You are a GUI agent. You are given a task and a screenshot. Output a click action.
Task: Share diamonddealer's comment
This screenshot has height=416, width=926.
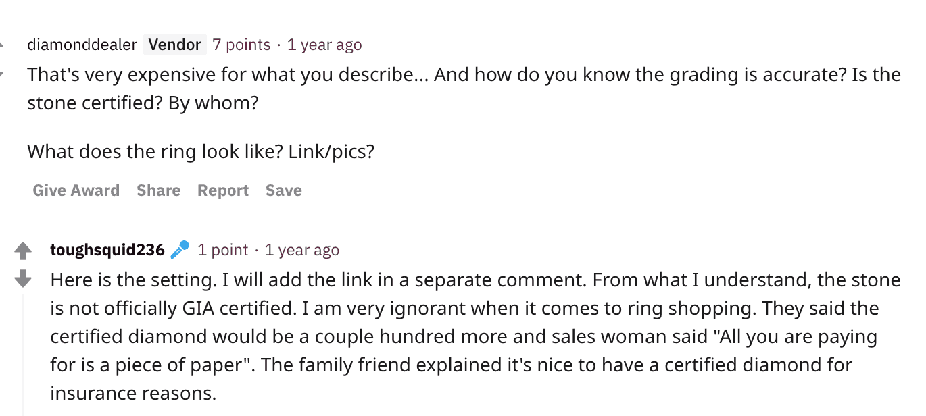tap(158, 190)
